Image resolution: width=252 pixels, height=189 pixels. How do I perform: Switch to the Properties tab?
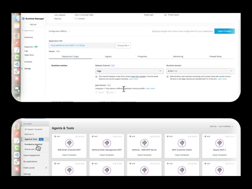pos(142,56)
